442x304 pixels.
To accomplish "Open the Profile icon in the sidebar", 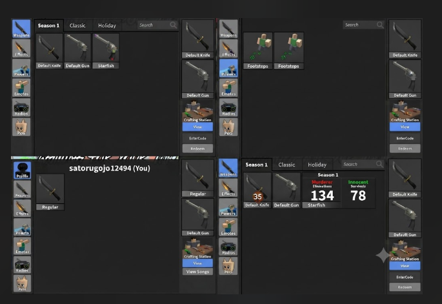I will [x=23, y=170].
